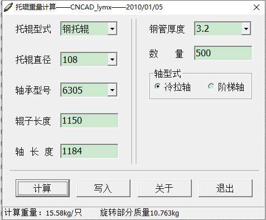
Task: Click the 数量 field containing 500
Action: click(x=223, y=53)
